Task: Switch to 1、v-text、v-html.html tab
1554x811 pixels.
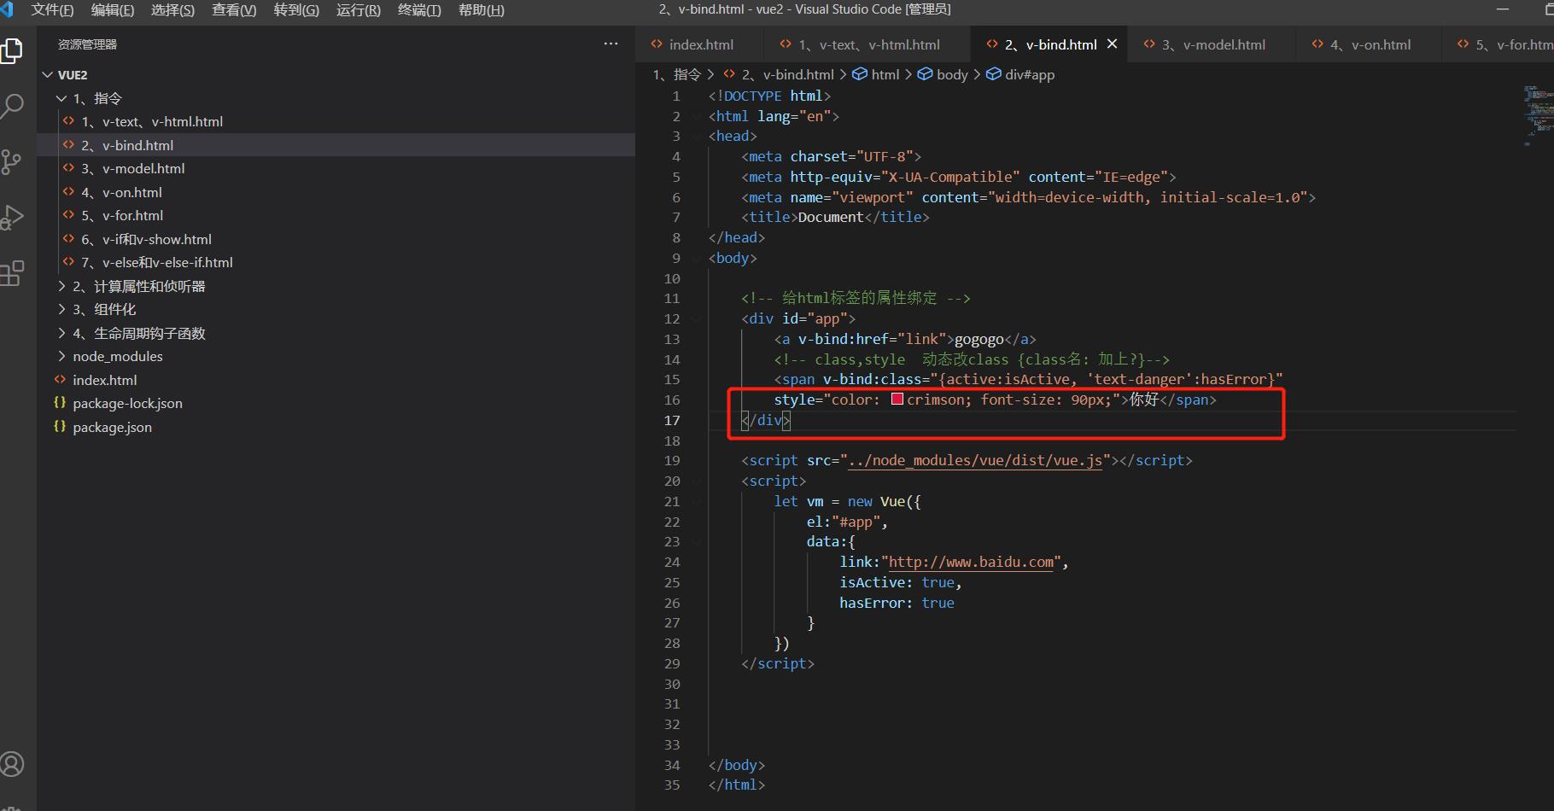Action: 868,44
